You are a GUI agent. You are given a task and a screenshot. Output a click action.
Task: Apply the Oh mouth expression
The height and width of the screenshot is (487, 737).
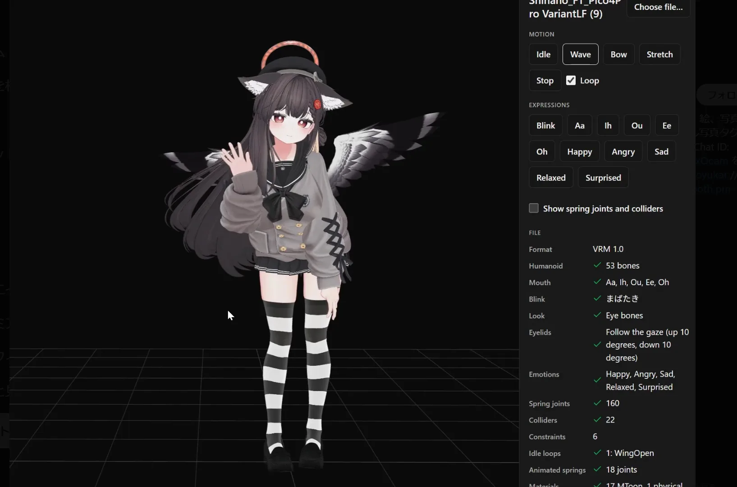(x=542, y=151)
